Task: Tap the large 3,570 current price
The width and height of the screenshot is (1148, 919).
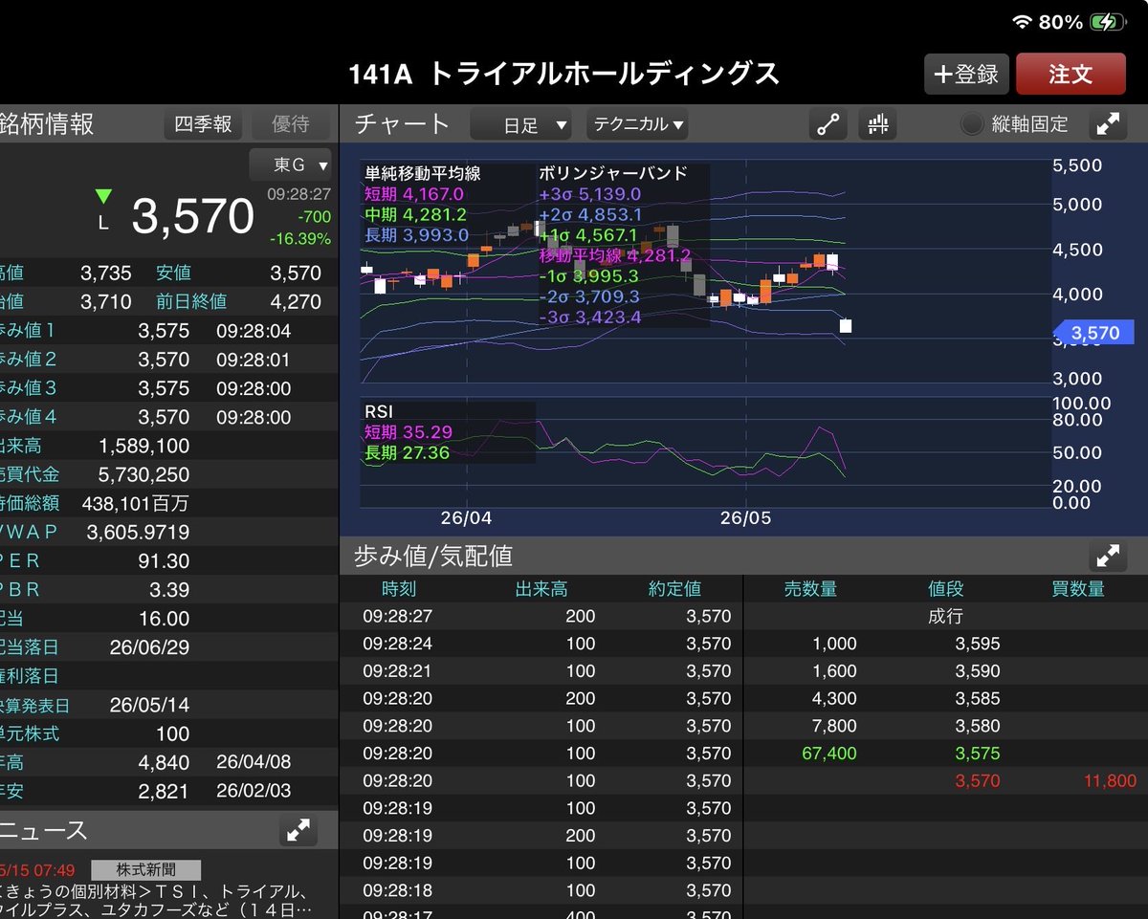Action: pos(193,217)
